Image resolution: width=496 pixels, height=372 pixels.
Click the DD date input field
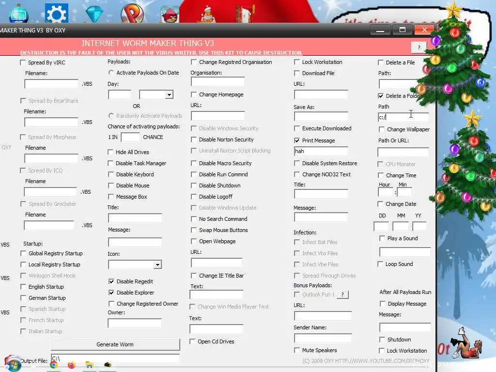[x=381, y=227]
